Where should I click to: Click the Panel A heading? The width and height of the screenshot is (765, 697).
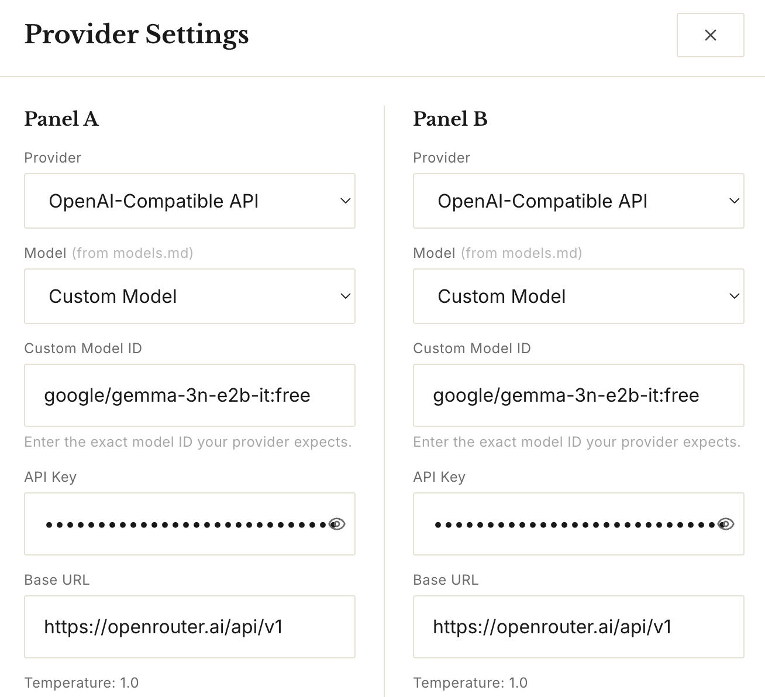click(61, 119)
